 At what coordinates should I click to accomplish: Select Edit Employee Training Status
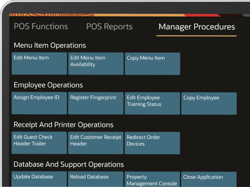pyautogui.click(x=152, y=103)
